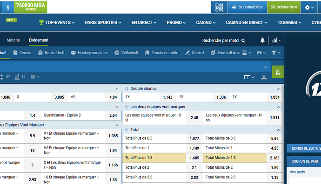This screenshot has width=321, height=184.
Task: Open the full sports list dropdown
Action: pos(247,53)
